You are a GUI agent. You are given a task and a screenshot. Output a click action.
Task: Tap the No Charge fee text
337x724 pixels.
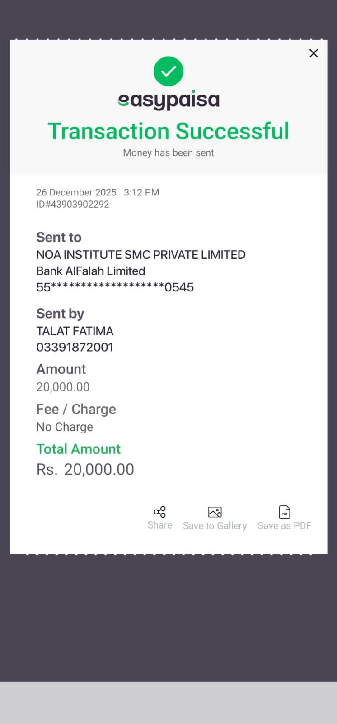point(65,427)
